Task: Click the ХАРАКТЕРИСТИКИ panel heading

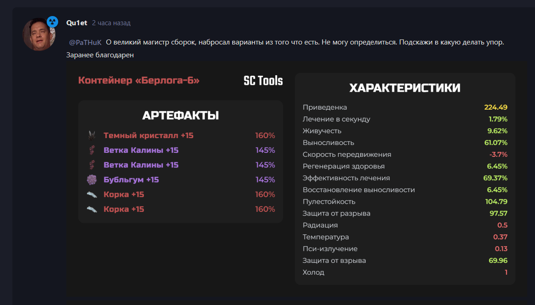Action: (x=405, y=88)
